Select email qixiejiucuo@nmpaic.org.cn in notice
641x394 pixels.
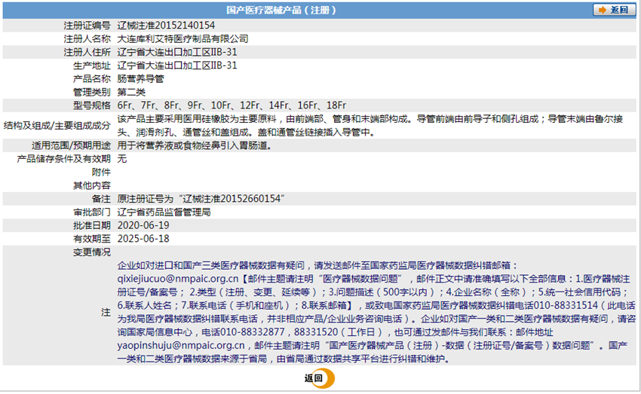tap(178, 279)
